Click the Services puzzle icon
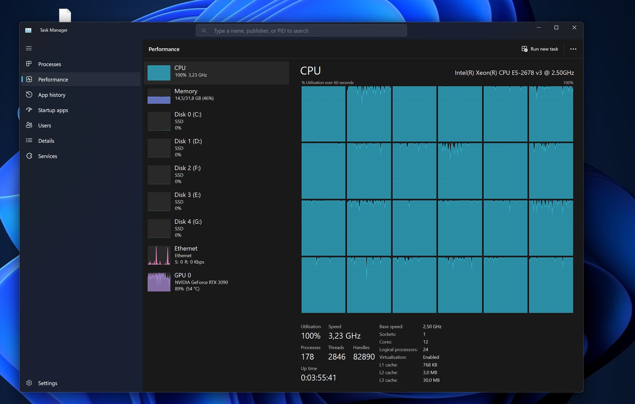This screenshot has width=635, height=404. point(29,156)
